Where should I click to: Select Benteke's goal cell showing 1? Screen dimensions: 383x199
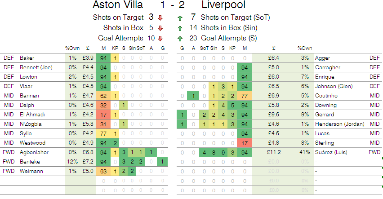coord(162,162)
